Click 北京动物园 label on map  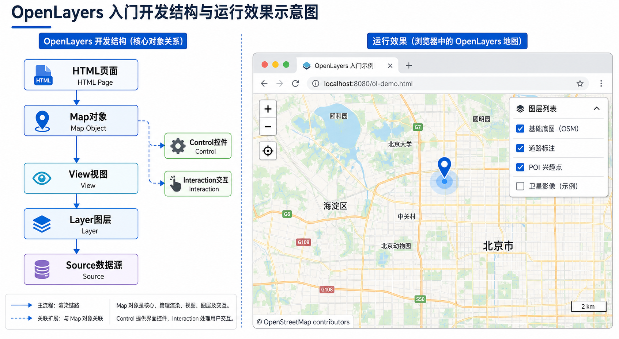click(396, 246)
